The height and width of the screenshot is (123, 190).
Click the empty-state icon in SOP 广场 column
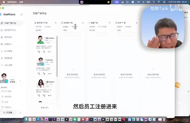[x=126, y=69]
